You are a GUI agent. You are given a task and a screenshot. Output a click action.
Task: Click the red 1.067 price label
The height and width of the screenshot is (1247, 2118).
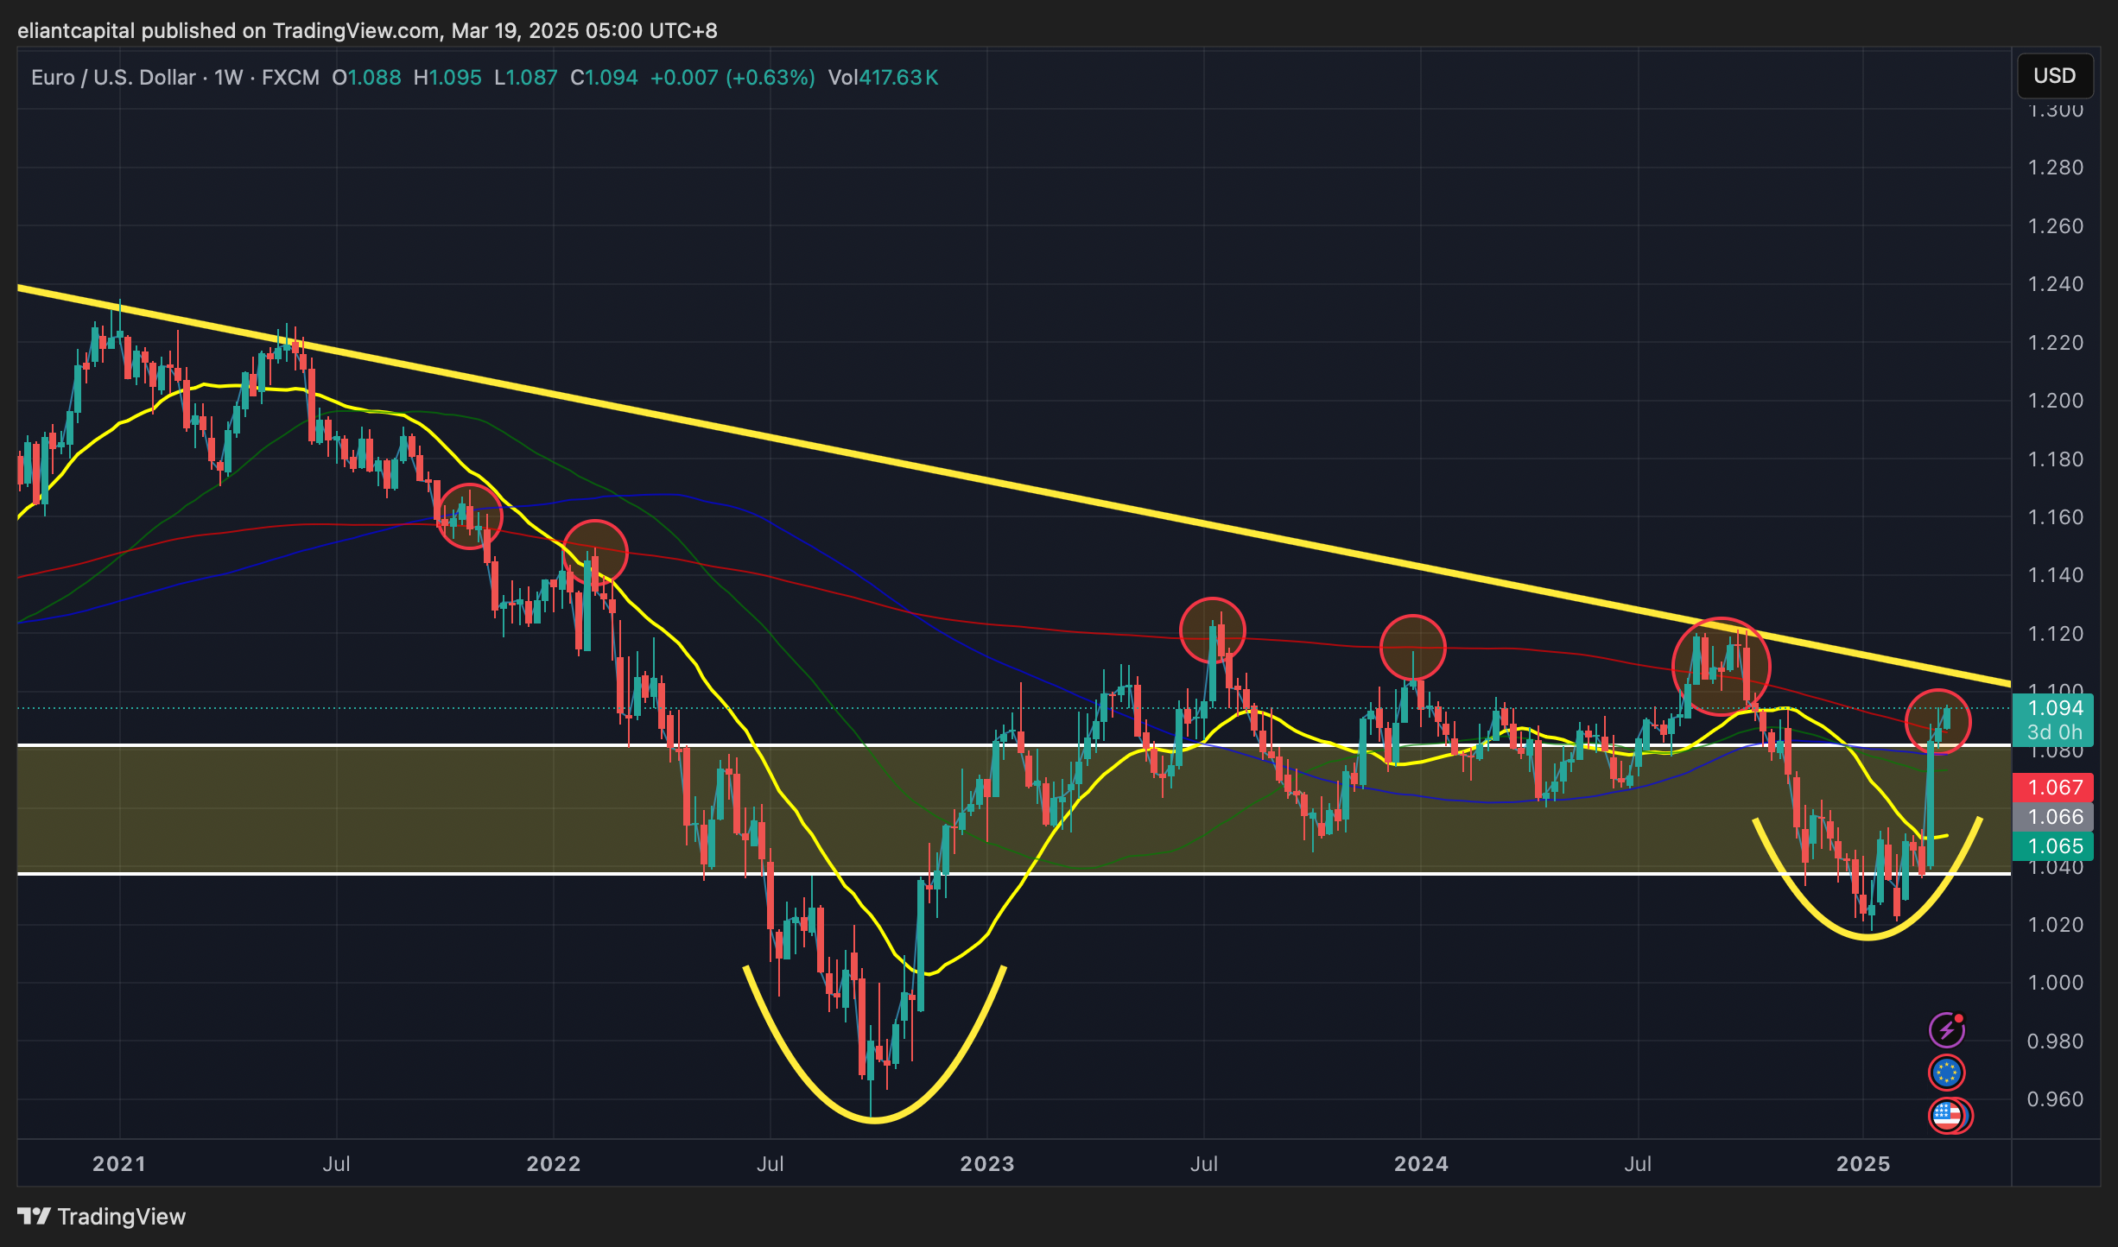[x=2055, y=788]
